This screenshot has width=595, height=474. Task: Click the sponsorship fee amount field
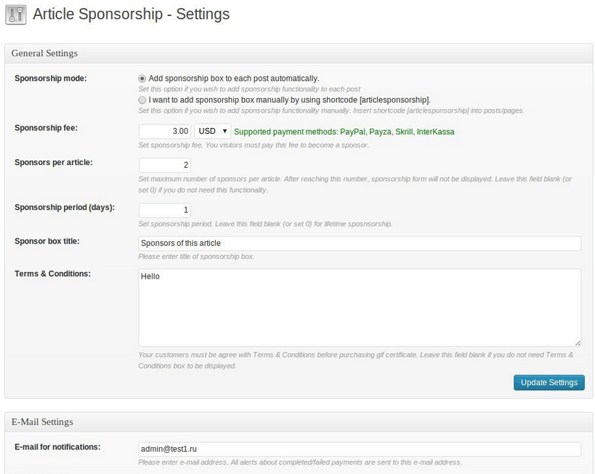coord(165,132)
